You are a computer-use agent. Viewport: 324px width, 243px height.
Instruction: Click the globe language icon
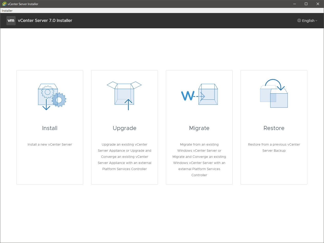[x=299, y=21]
